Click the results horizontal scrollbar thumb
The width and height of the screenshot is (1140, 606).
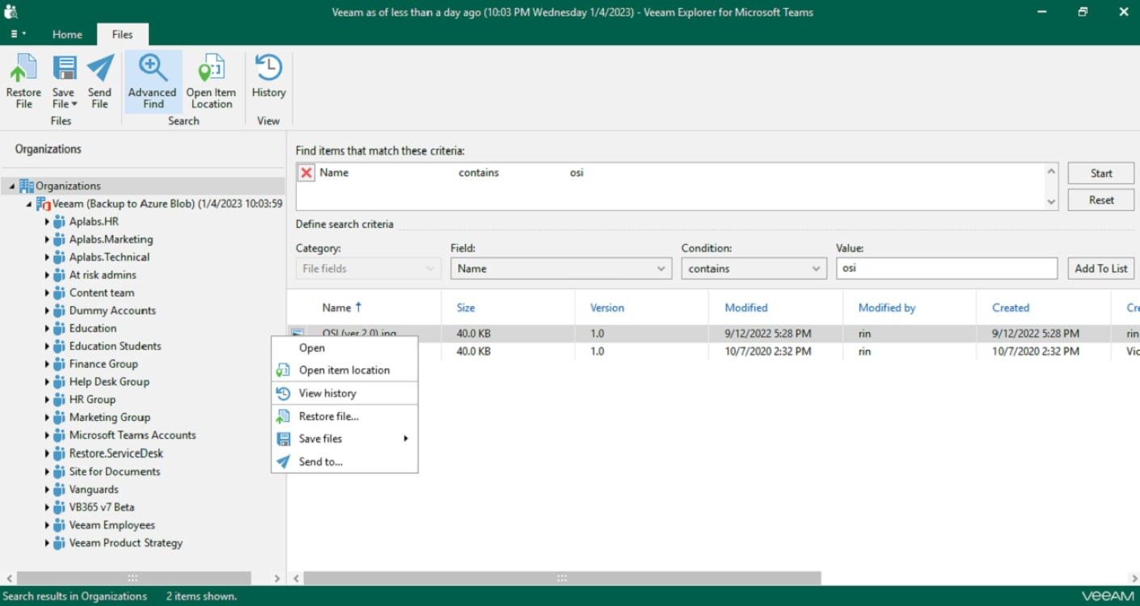(x=562, y=579)
